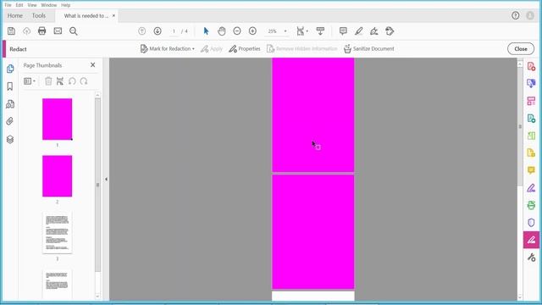
Task: Select the 'What is needed to...' document tab
Action: click(x=86, y=16)
